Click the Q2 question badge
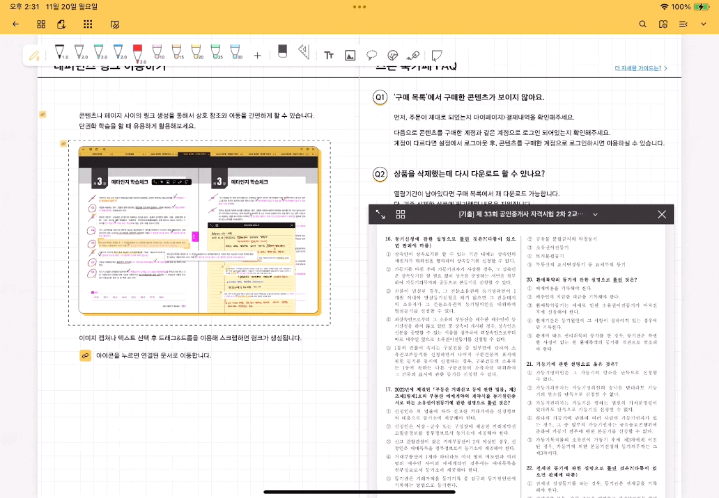The width and height of the screenshot is (719, 498). coord(380,175)
